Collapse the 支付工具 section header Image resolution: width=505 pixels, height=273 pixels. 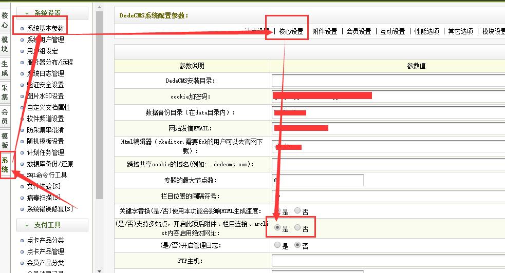click(52, 225)
